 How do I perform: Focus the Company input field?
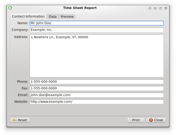pyautogui.click(x=97, y=30)
